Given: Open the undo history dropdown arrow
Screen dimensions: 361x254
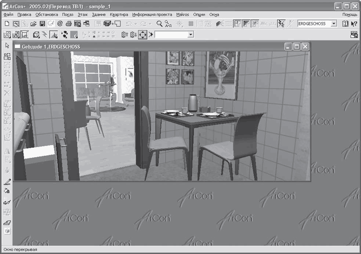Looking at the screenshot, I should 135,23.
